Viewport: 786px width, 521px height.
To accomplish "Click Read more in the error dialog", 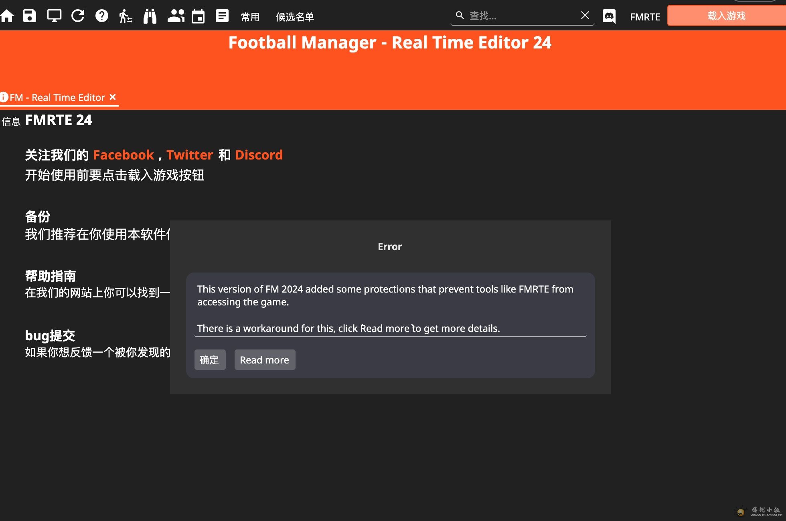I will pos(265,359).
